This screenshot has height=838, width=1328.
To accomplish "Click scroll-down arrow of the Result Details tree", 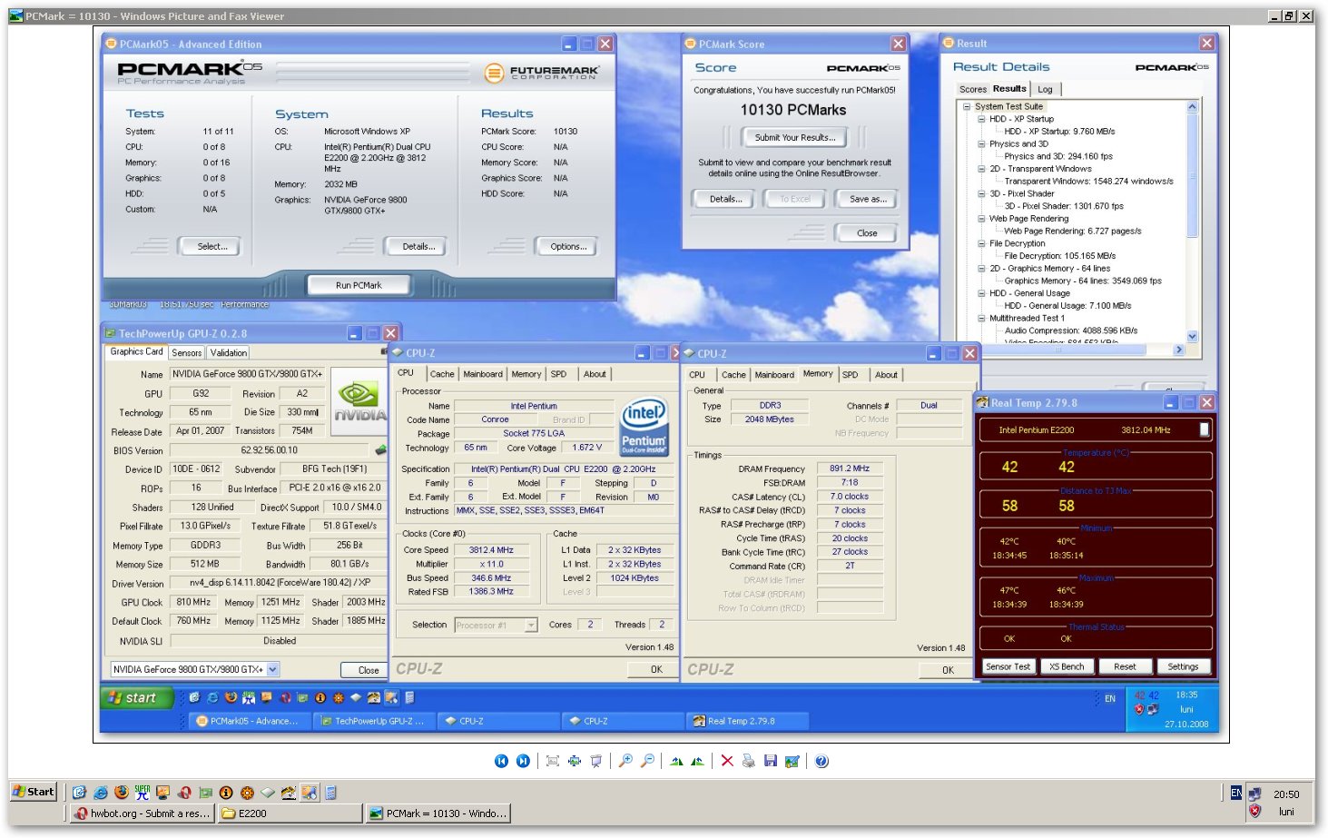I will click(x=1192, y=336).
